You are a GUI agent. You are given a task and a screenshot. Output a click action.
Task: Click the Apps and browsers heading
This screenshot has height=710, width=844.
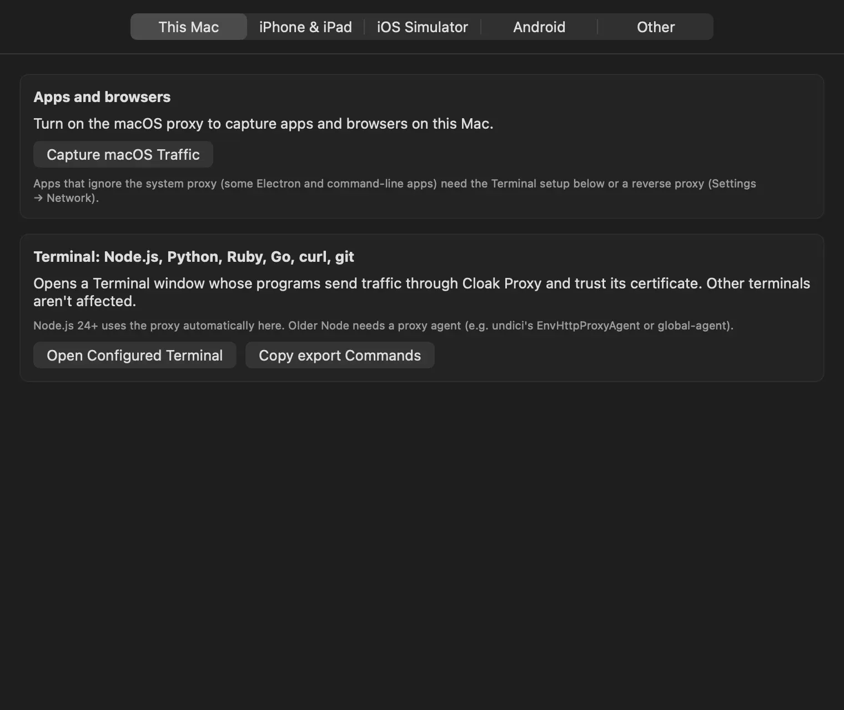[x=102, y=97]
